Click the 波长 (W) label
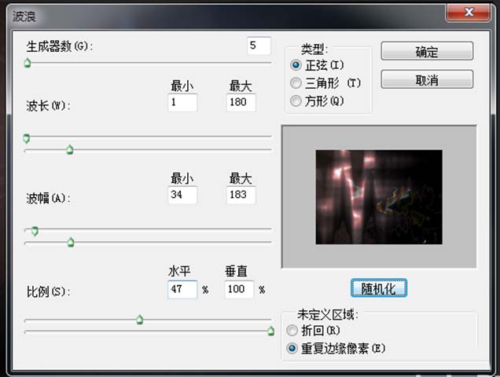This screenshot has height=377, width=500. 48,105
